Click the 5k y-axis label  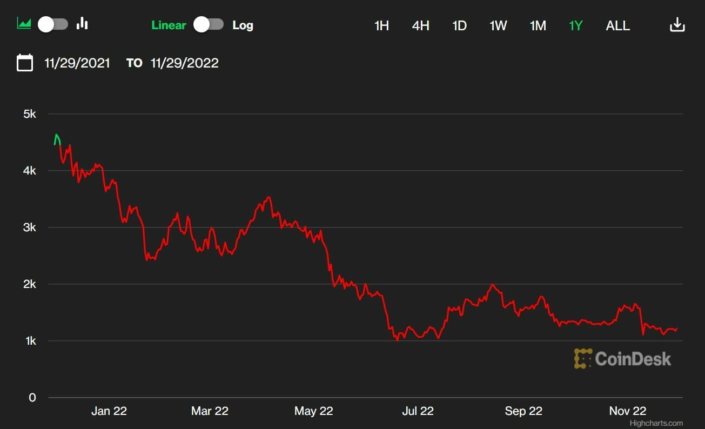click(x=29, y=114)
